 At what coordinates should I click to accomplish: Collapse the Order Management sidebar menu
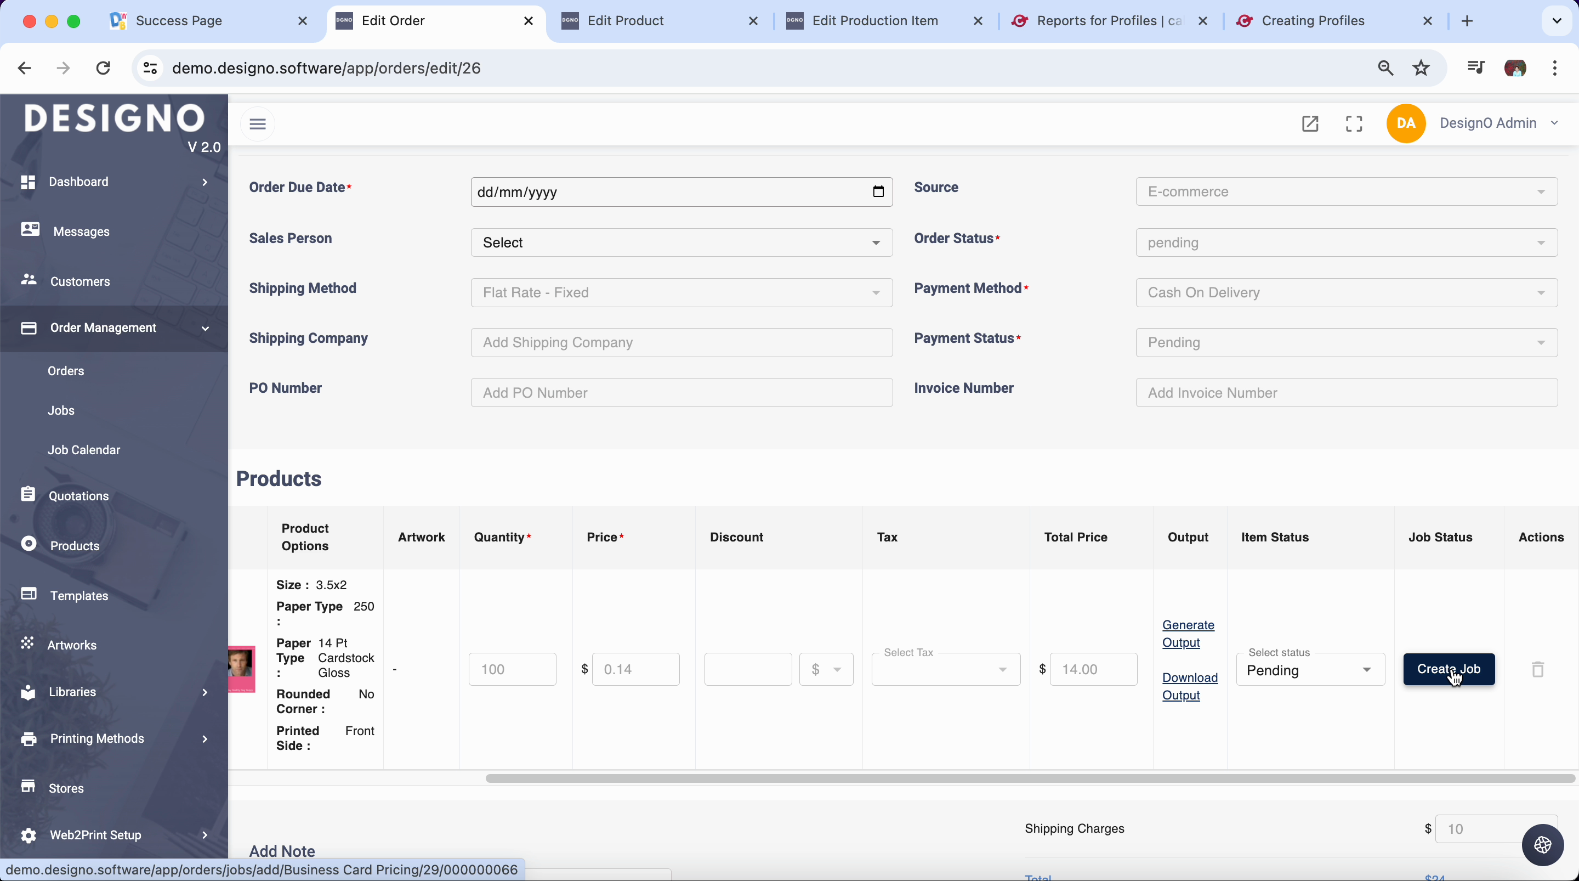pos(114,328)
